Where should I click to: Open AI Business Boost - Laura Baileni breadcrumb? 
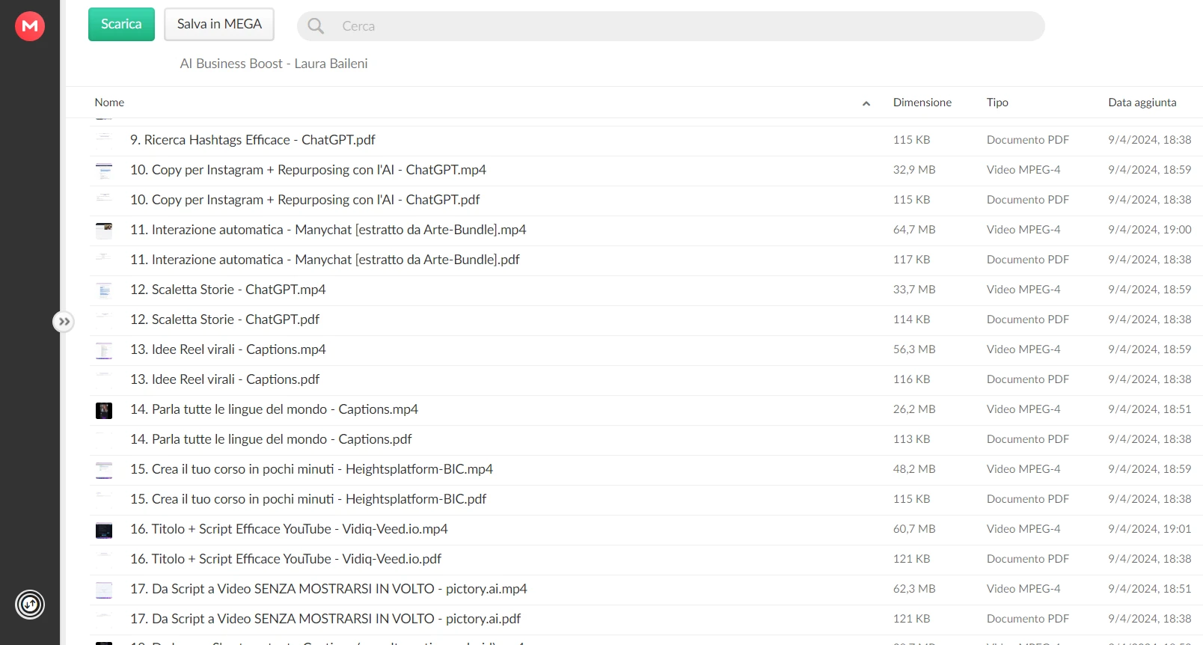point(274,64)
